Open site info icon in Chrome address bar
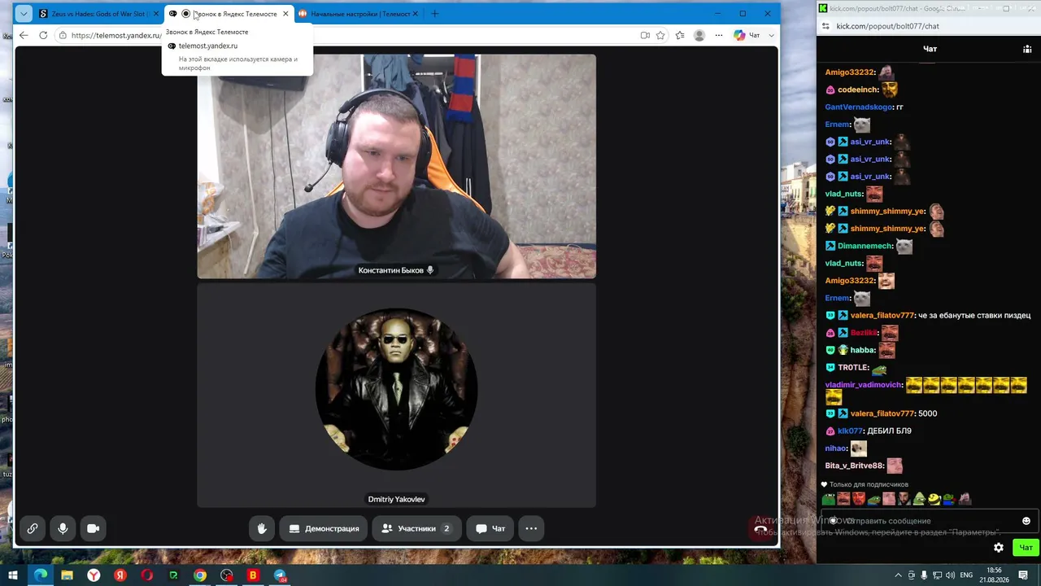Image resolution: width=1041 pixels, height=586 pixels. click(826, 26)
